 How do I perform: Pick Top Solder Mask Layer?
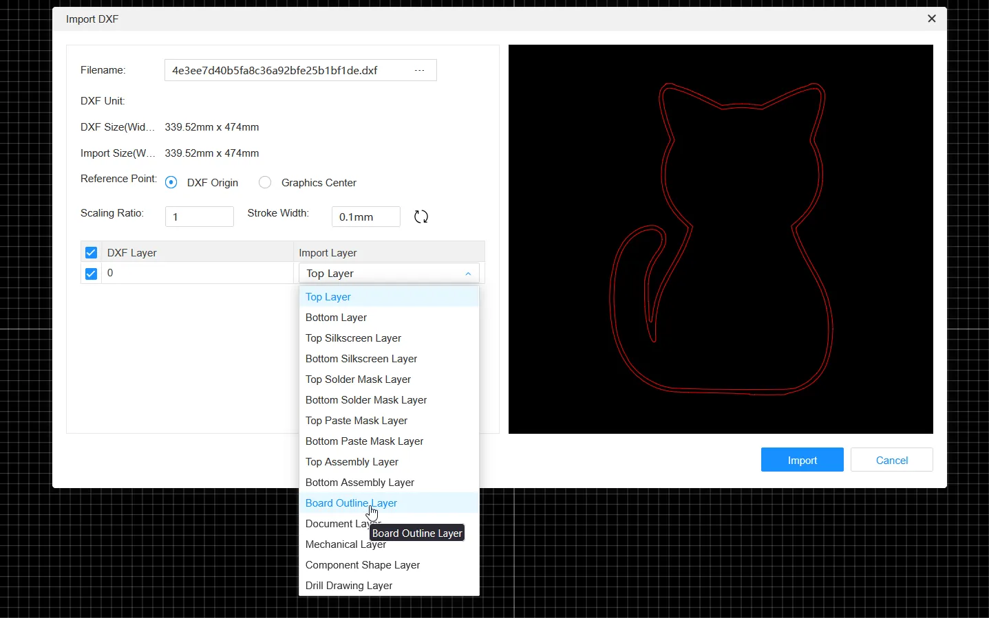390,379
